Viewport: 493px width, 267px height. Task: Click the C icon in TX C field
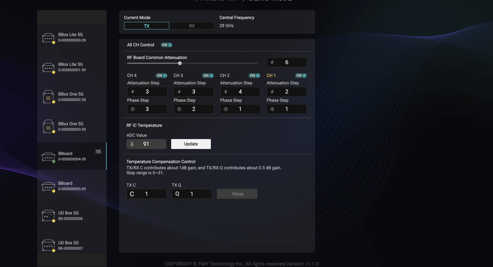[x=132, y=194]
